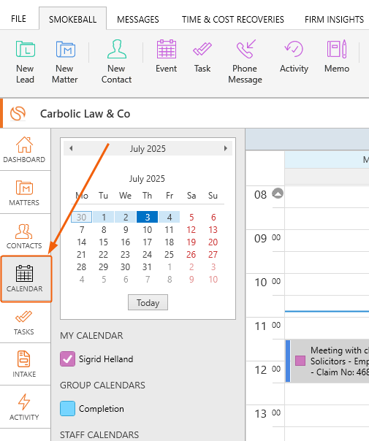Click the Today button
This screenshot has height=441, width=369.
(x=148, y=302)
